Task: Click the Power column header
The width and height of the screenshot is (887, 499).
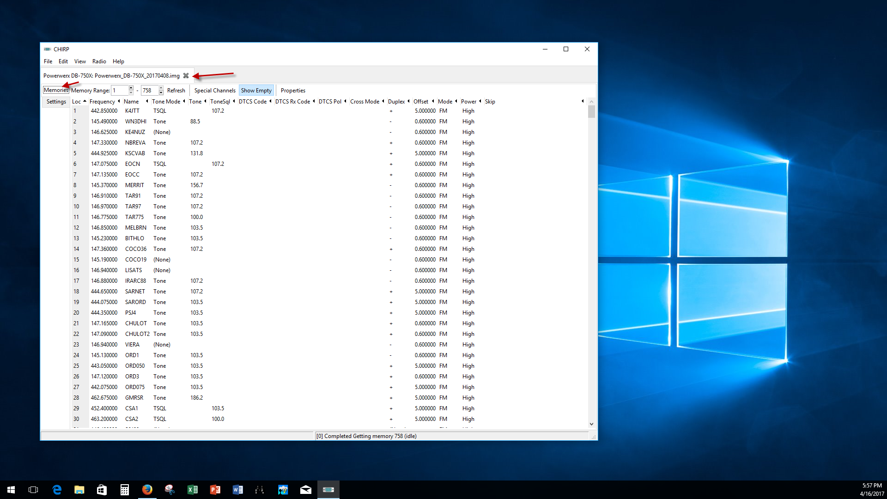Action: click(471, 102)
